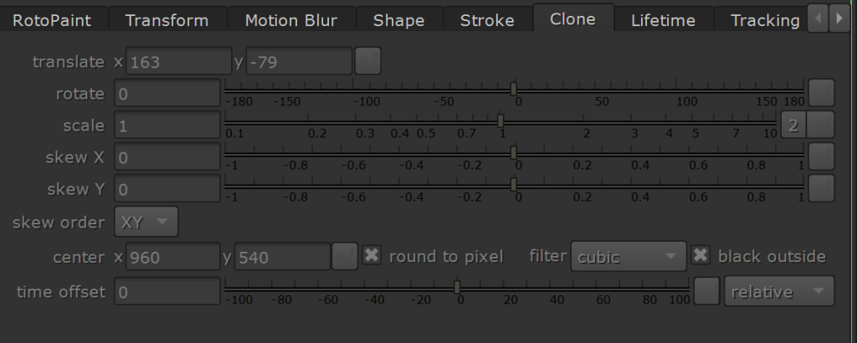Toggle the round to pixel checkbox
The width and height of the screenshot is (857, 343).
click(x=372, y=255)
